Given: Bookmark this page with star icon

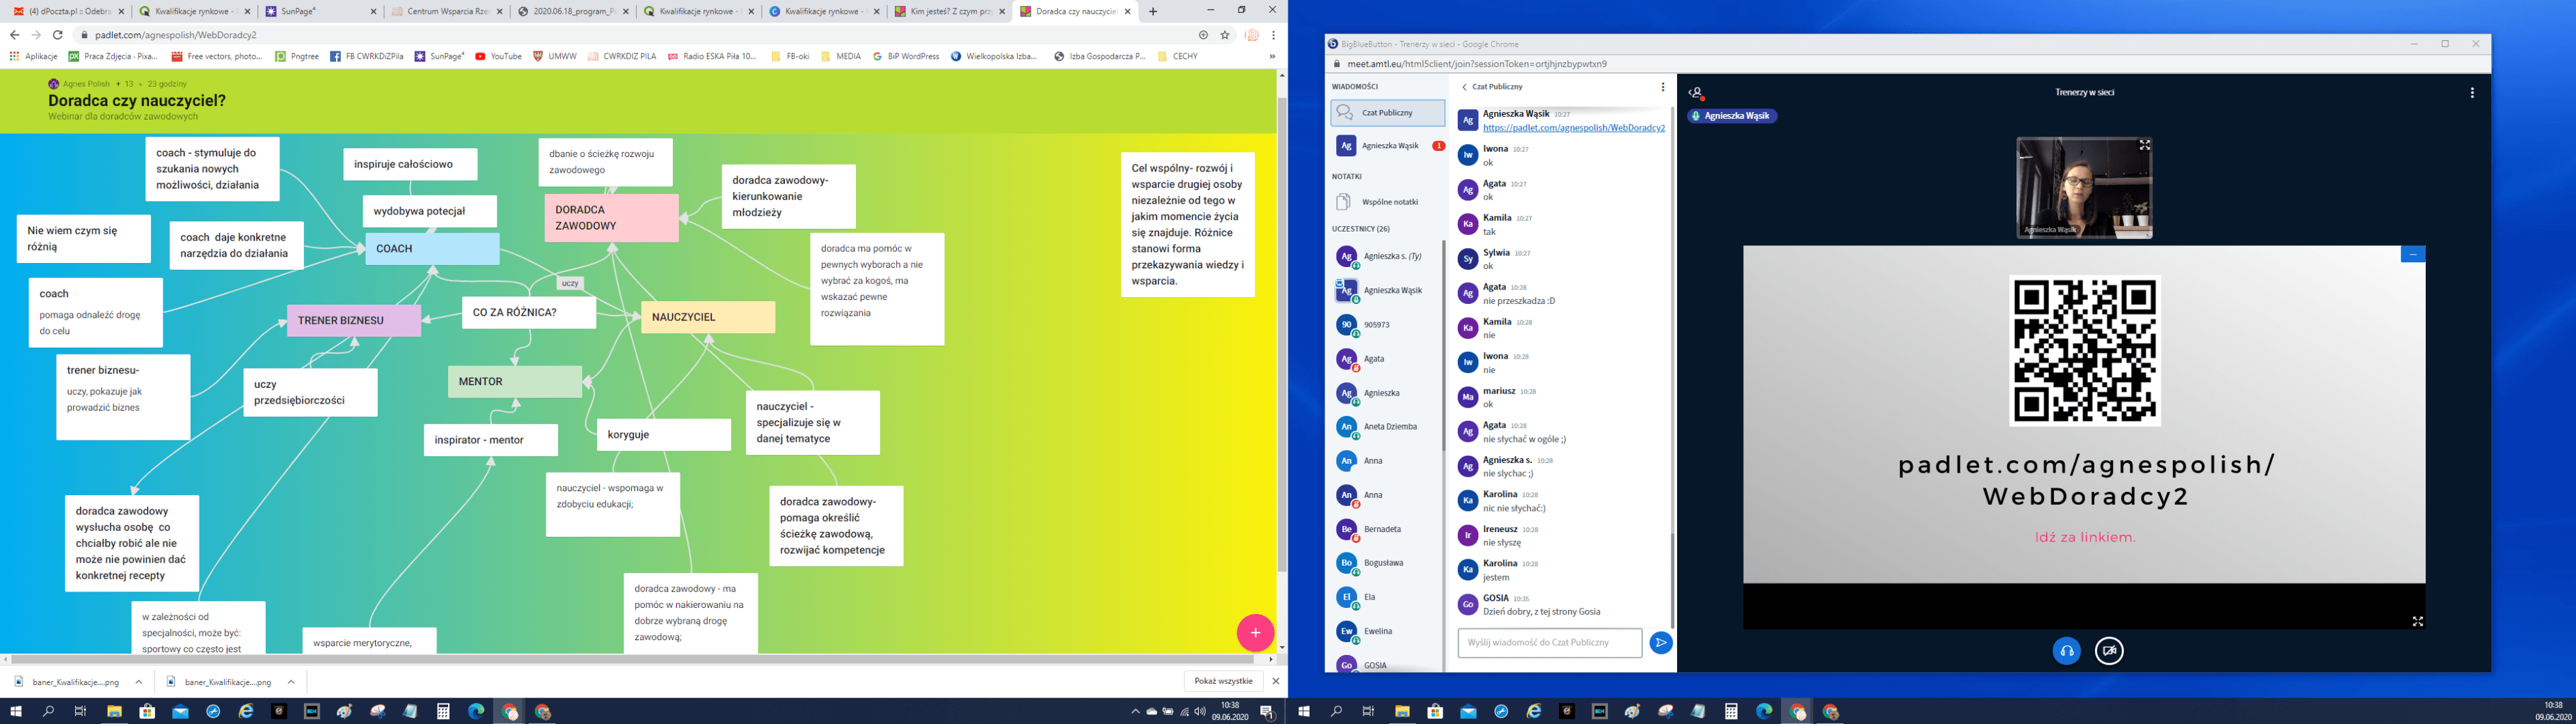Looking at the screenshot, I should point(1225,35).
